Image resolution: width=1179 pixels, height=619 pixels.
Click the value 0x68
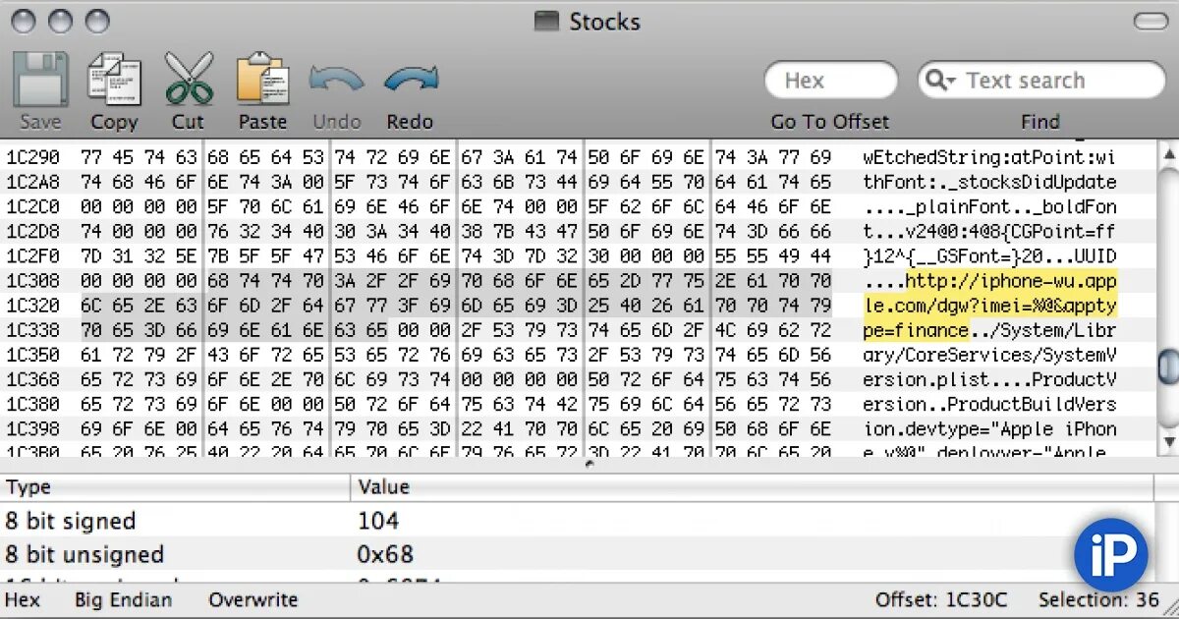(385, 554)
